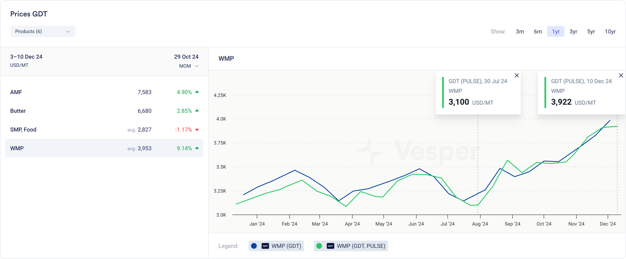Close the 10 Dec 24 tooltip
This screenshot has width=626, height=259.
(621, 75)
